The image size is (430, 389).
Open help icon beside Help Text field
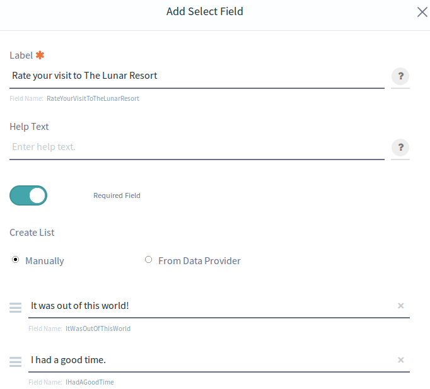(400, 147)
